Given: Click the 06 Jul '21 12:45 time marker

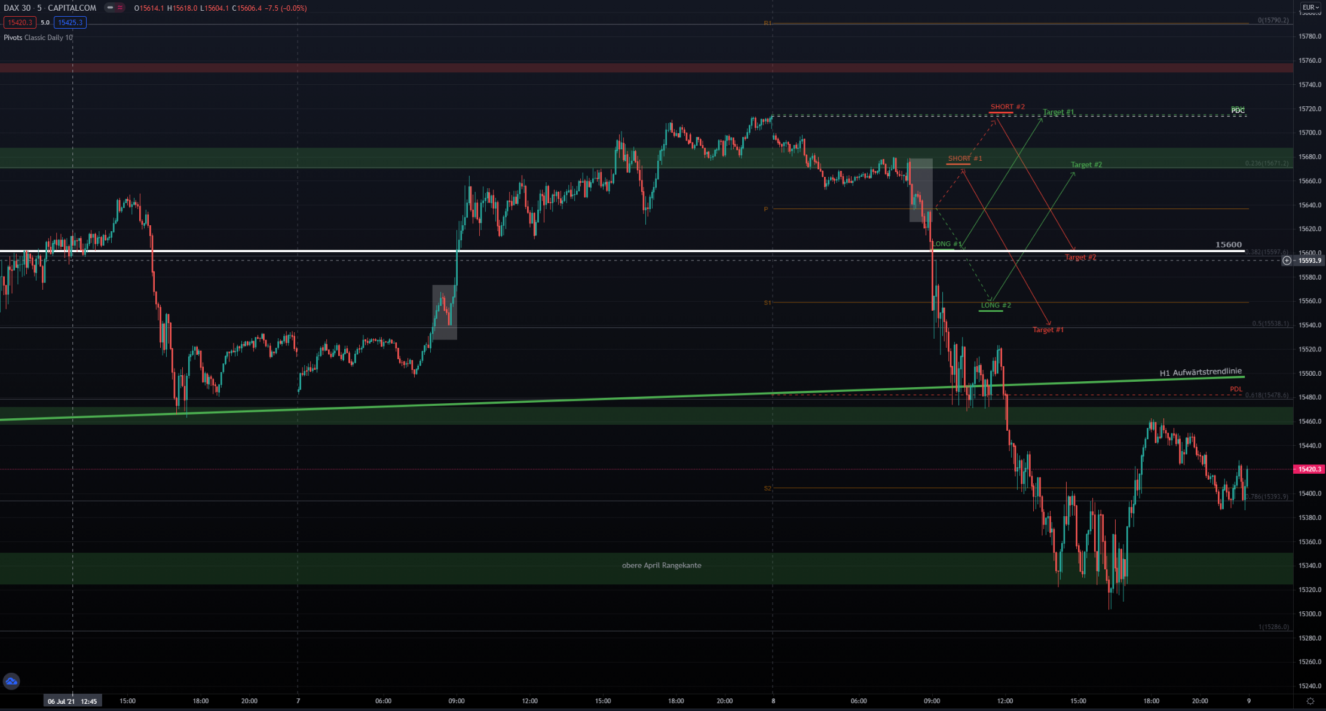Looking at the screenshot, I should 72,701.
